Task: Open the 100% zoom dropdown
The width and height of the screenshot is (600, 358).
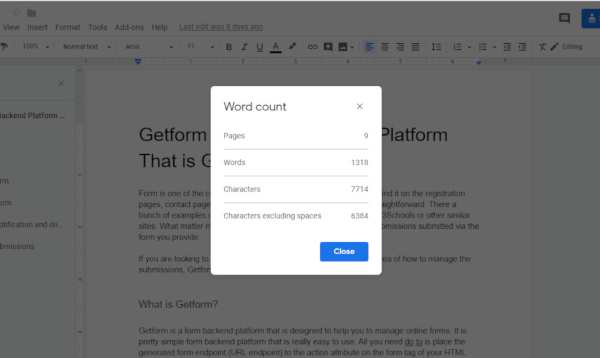Action: click(x=35, y=47)
